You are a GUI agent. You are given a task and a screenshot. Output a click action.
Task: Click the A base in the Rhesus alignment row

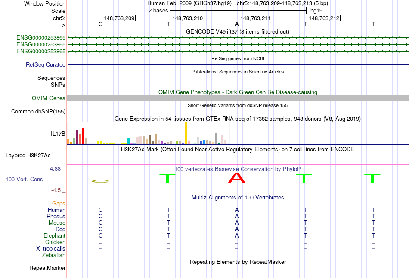[237, 216]
